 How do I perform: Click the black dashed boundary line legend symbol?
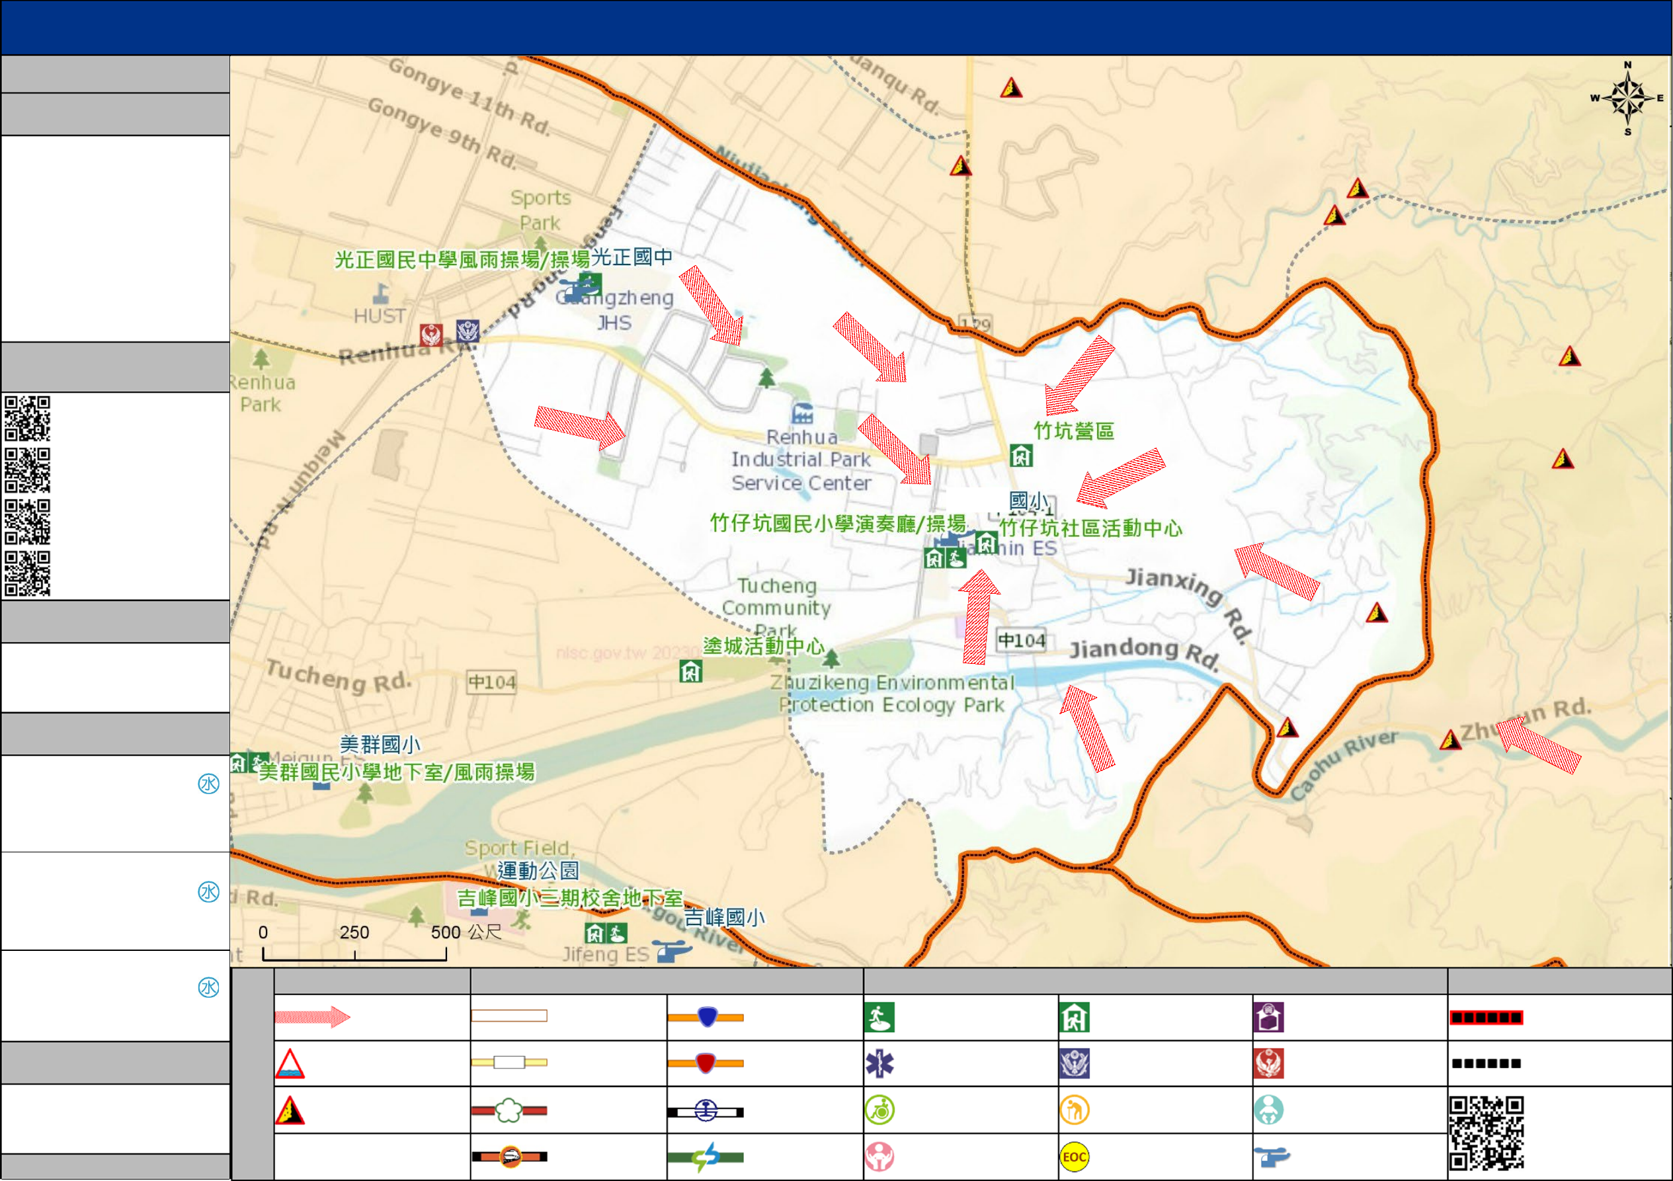click(1487, 1063)
